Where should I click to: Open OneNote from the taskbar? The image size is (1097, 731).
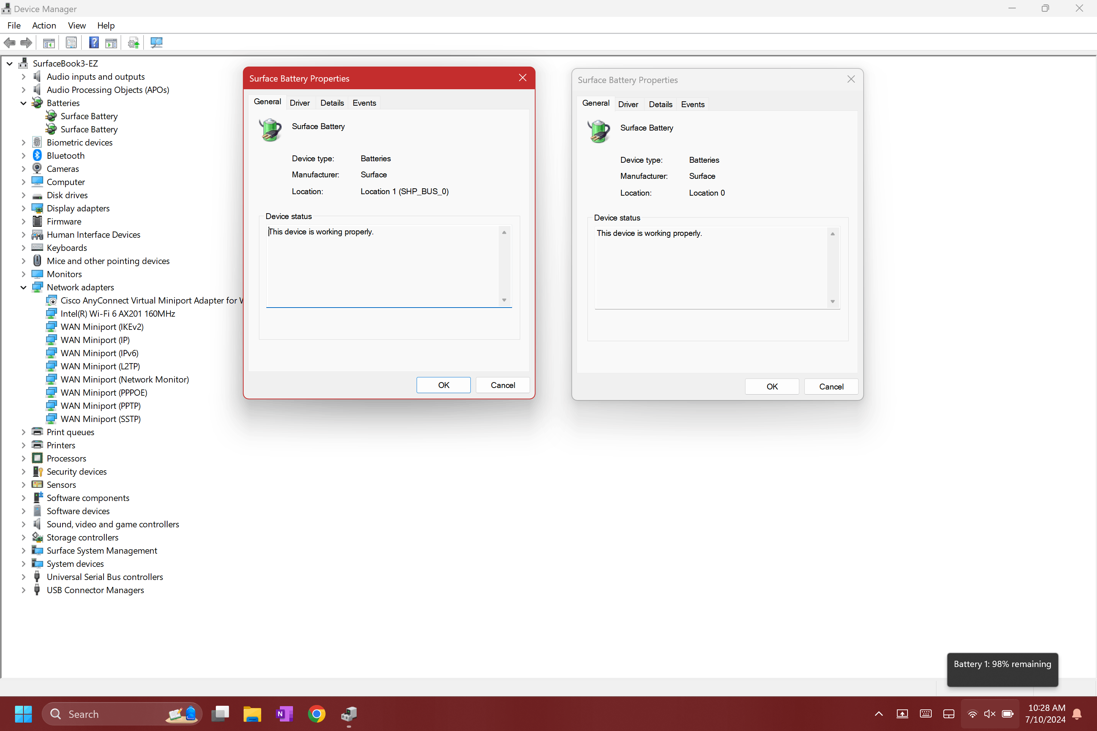click(x=284, y=714)
